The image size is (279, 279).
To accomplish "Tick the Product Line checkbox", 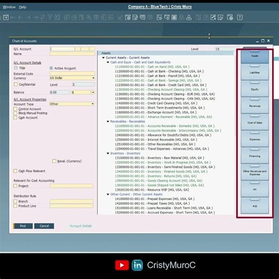I will pyautogui.click(x=16, y=206).
